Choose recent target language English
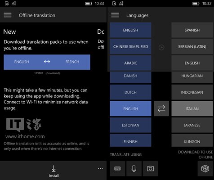The image size is (214, 180). point(192,63)
